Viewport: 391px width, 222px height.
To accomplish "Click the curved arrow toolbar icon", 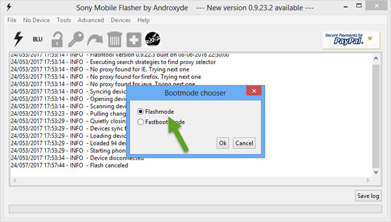I will pyautogui.click(x=95, y=40).
